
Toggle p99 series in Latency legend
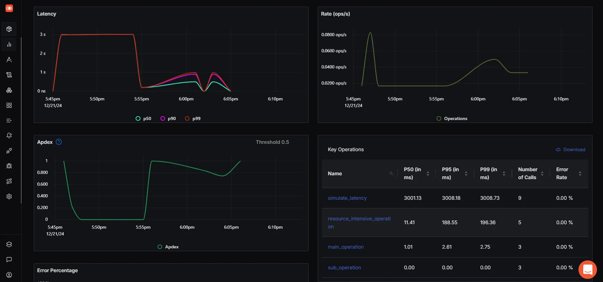(x=193, y=118)
